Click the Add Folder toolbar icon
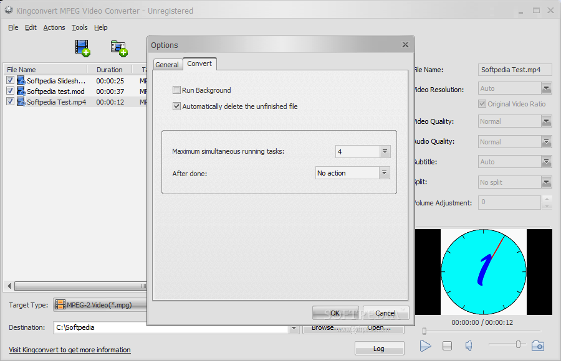Image resolution: width=561 pixels, height=361 pixels. (119, 49)
